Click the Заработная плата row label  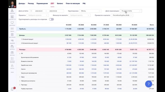[26, 65]
